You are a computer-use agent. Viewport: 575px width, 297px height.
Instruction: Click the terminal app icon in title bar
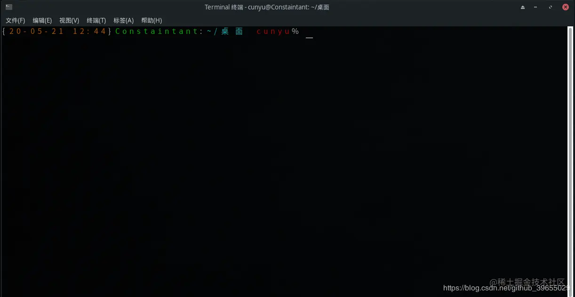9,7
